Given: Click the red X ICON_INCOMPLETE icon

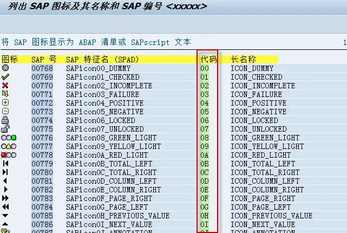Looking at the screenshot, I should pyautogui.click(x=5, y=86).
